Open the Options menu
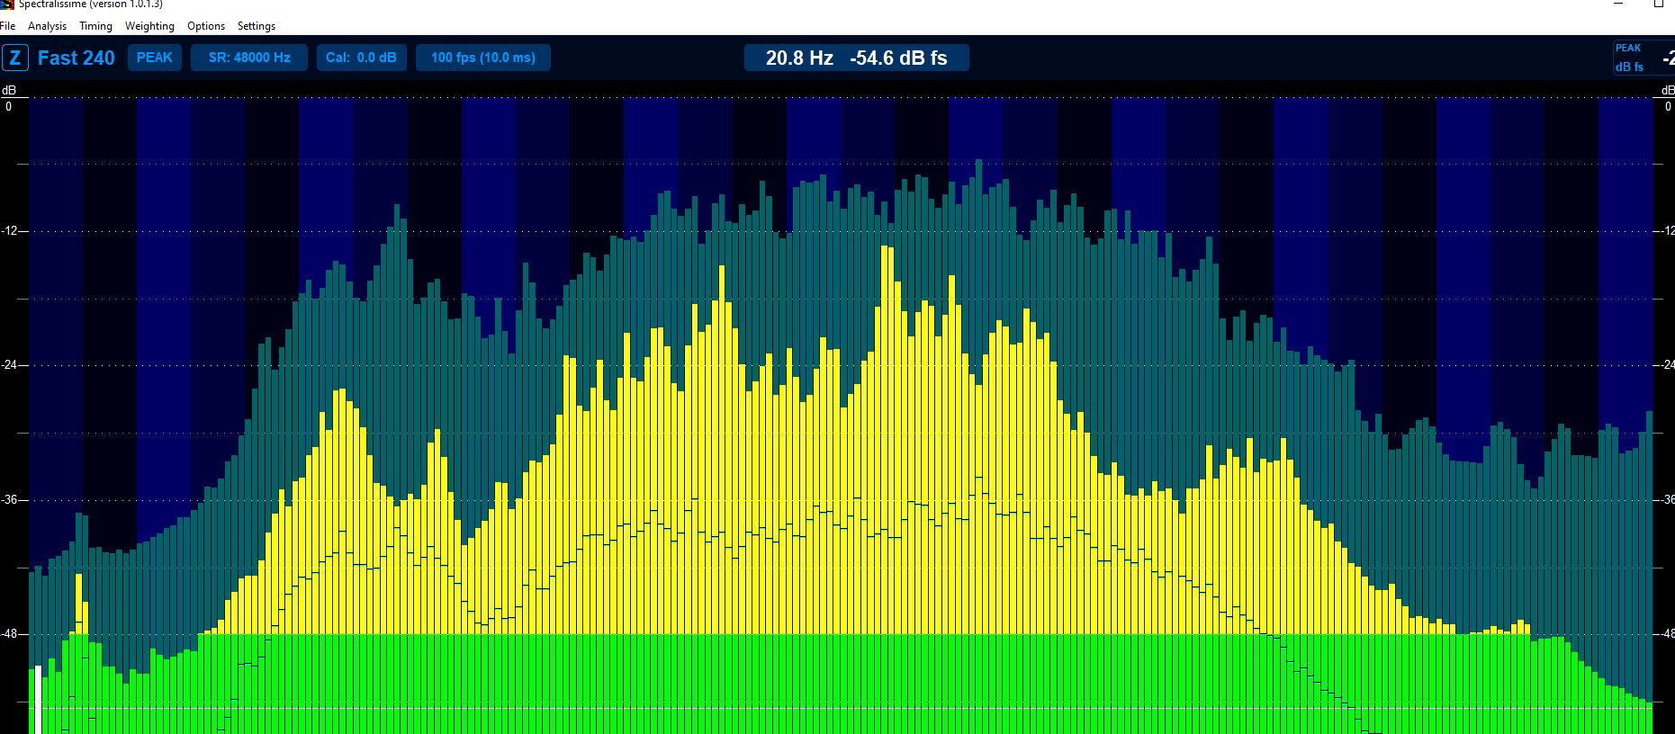This screenshot has width=1675, height=734. (x=206, y=26)
